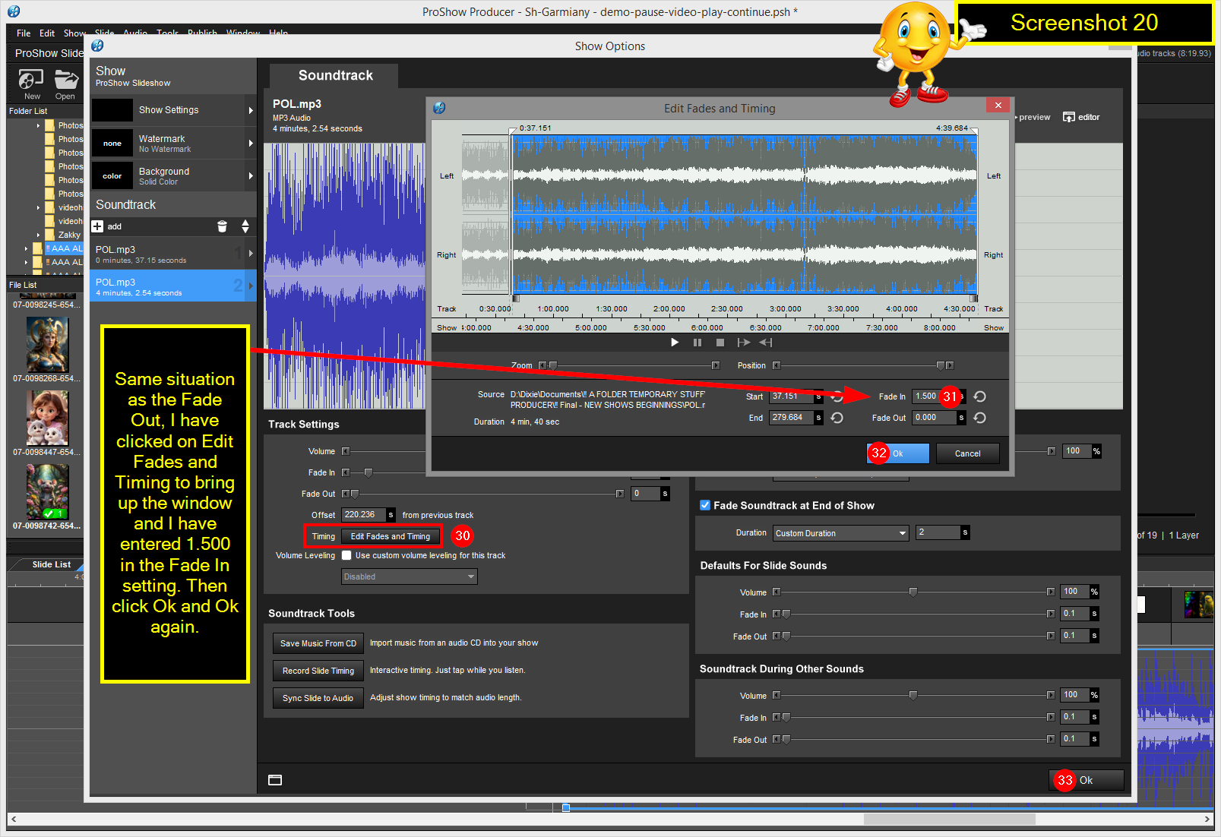1221x837 pixels.
Task: Open the File menu
Action: tap(24, 33)
